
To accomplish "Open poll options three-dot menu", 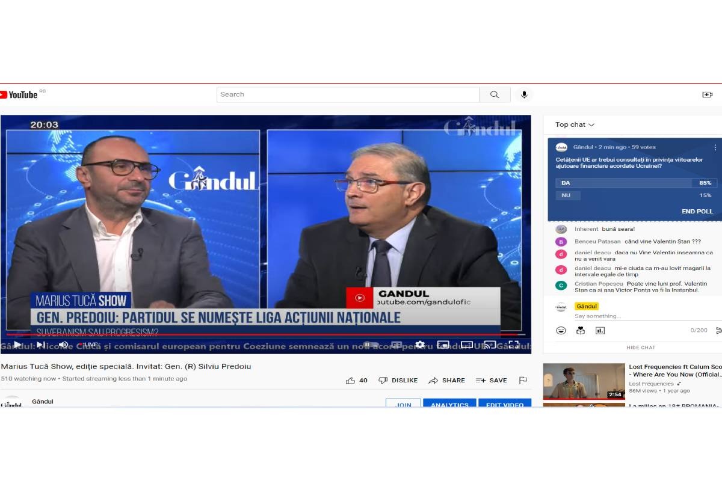I will point(715,147).
